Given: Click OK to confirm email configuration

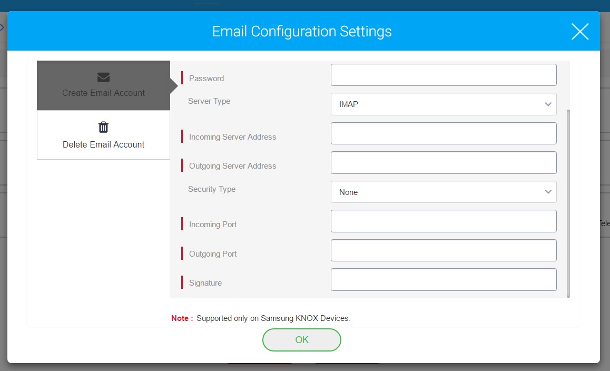Looking at the screenshot, I should pyautogui.click(x=301, y=340).
